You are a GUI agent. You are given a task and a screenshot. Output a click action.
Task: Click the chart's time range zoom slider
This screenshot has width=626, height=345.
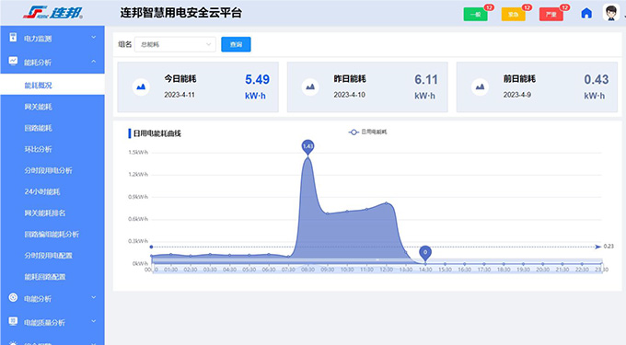pyautogui.click(x=377, y=260)
